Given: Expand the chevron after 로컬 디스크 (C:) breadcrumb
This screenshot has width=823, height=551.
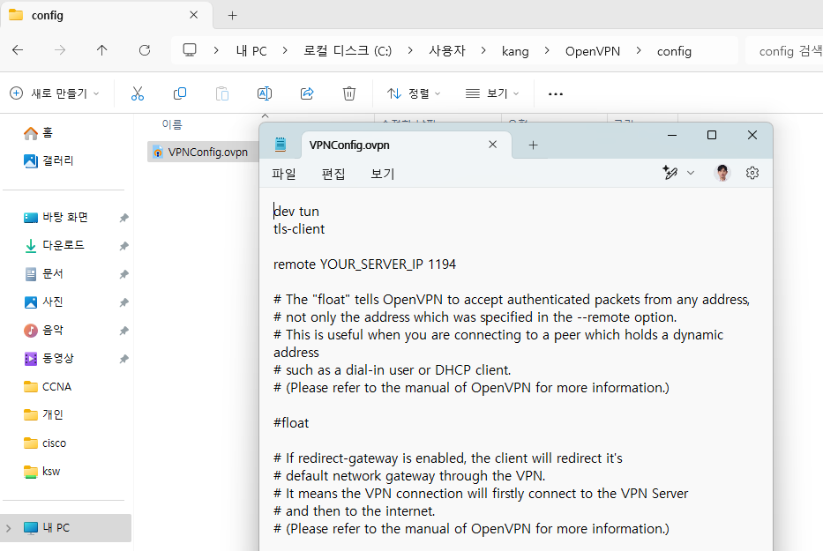Looking at the screenshot, I should 410,50.
